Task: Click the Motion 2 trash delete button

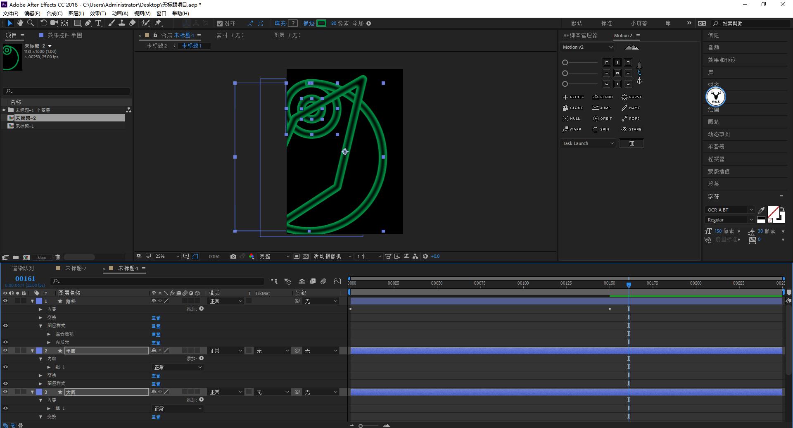Action: [x=632, y=143]
